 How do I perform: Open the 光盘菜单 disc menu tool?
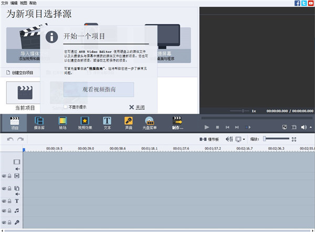(x=149, y=123)
